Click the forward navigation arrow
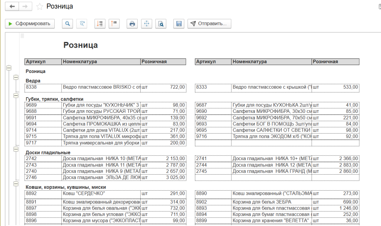 click(25, 7)
